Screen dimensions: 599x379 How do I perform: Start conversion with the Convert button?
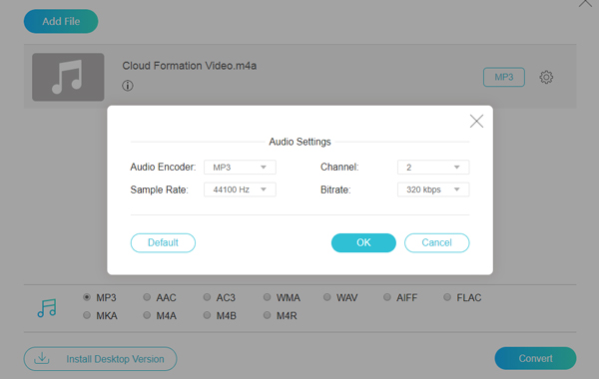535,358
